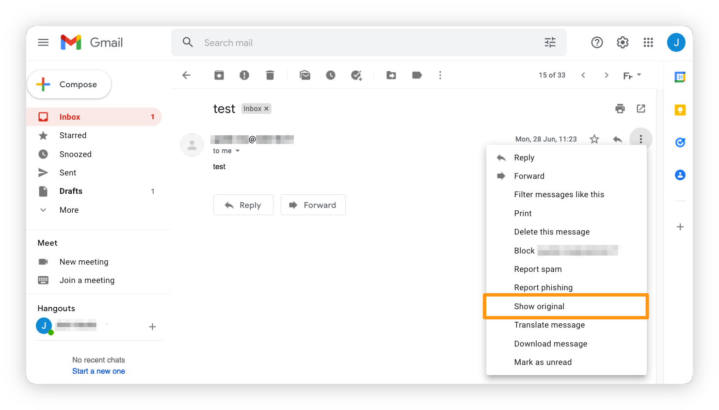Add this email to Tasks
This screenshot has width=719, height=410.
coord(357,75)
